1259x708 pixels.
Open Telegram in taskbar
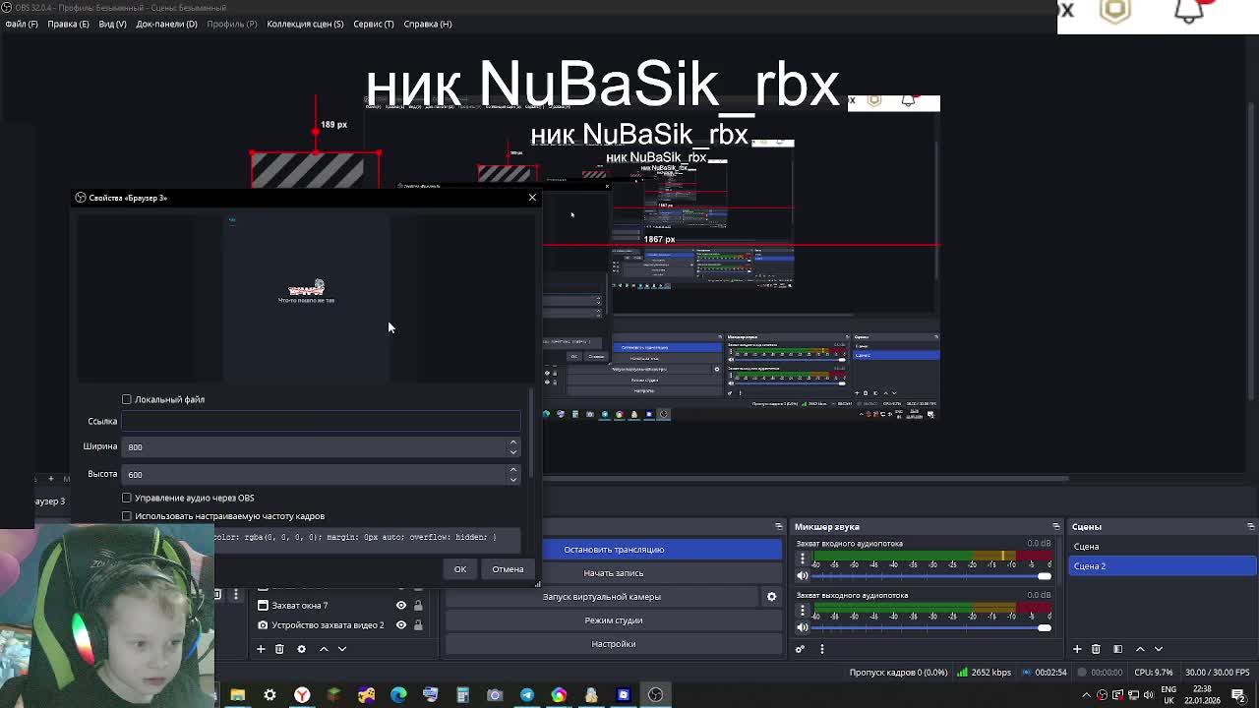click(x=527, y=695)
